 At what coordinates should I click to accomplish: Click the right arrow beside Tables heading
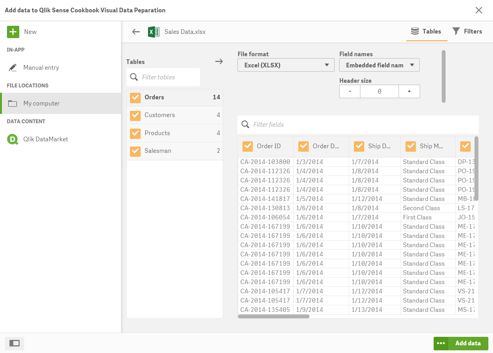pyautogui.click(x=219, y=62)
